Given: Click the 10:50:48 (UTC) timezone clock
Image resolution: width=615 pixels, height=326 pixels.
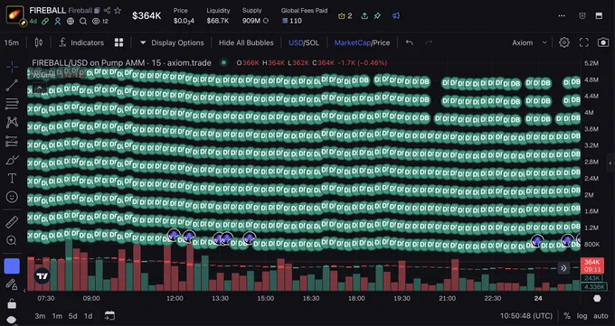Looking at the screenshot, I should (x=526, y=316).
